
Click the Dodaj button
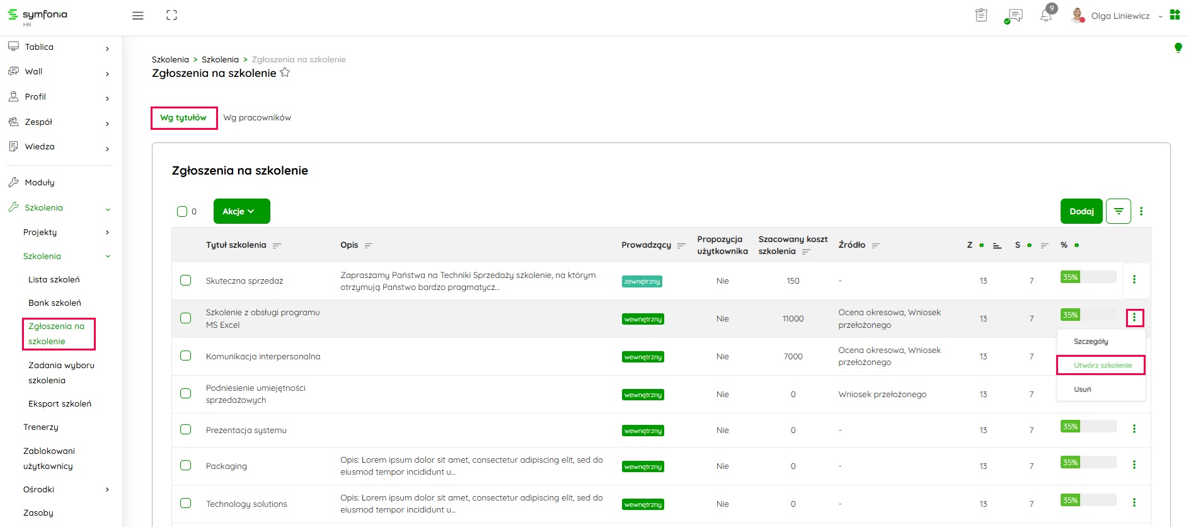[x=1081, y=211]
